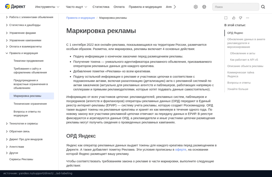Expand Директ Про для вендоров section
Image resolution: width=272 pixels, height=177 pixels.
pyautogui.click(x=24, y=139)
